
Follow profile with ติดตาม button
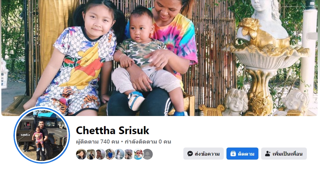coord(242,154)
